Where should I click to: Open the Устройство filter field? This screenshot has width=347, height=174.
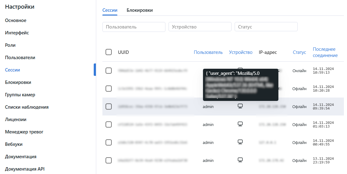click(x=200, y=27)
